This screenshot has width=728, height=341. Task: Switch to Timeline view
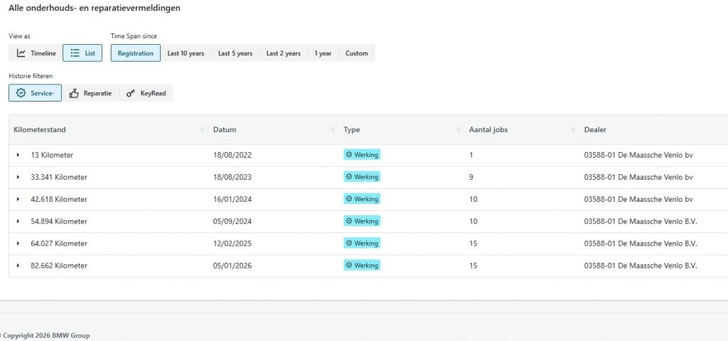[35, 53]
